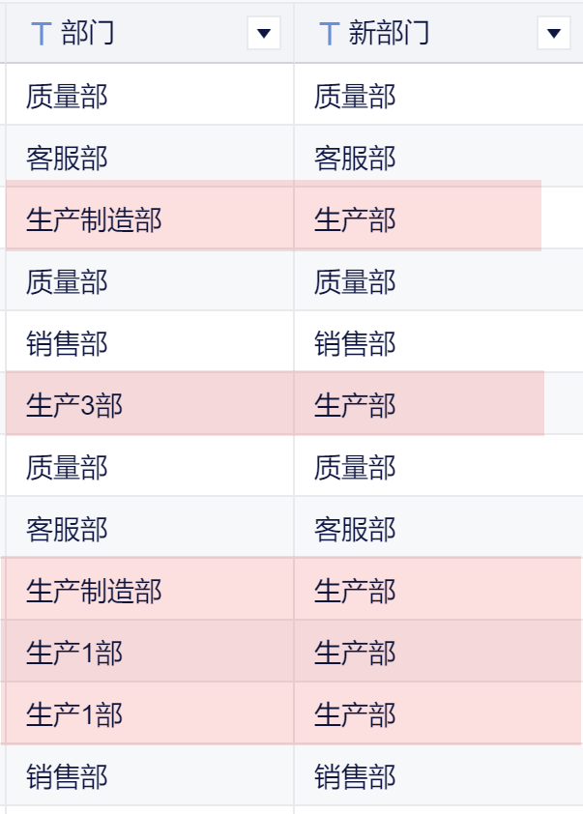The width and height of the screenshot is (583, 814).
Task: Expand the 新部门 column dropdown arrow
Action: pyautogui.click(x=552, y=34)
